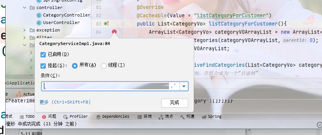Click the @Override annotation on line 81
This screenshot has height=135, width=322.
[150, 7]
